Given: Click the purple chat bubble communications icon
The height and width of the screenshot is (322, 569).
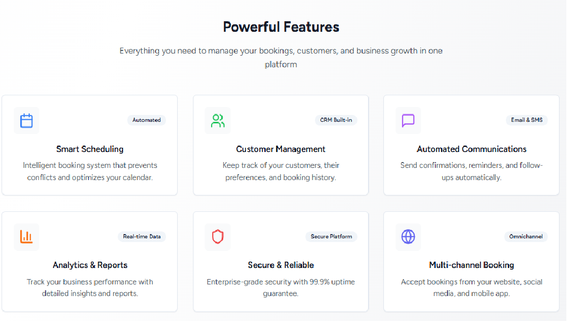Looking at the screenshot, I should tap(408, 121).
